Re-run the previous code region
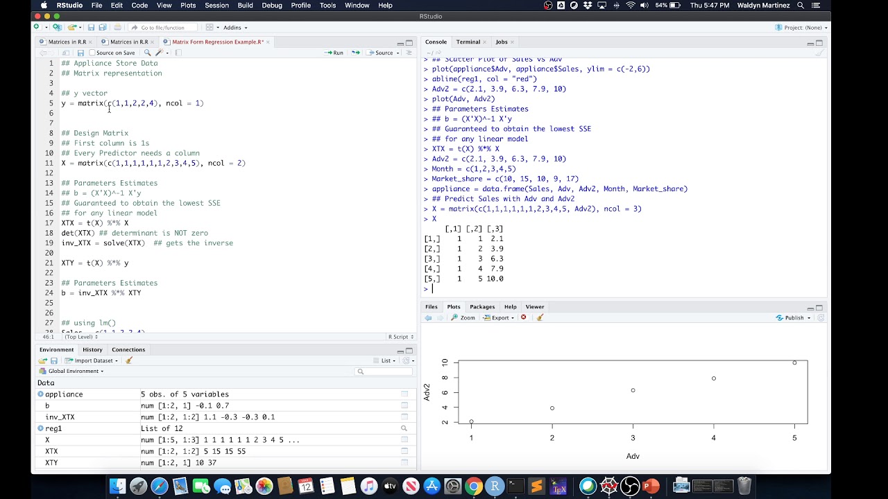Image resolution: width=888 pixels, height=499 pixels. tap(356, 53)
